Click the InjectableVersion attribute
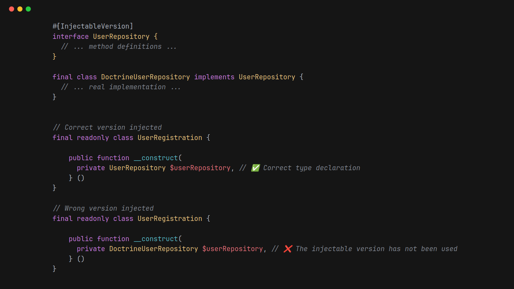Viewport: 514px width, 289px height. pos(93,26)
